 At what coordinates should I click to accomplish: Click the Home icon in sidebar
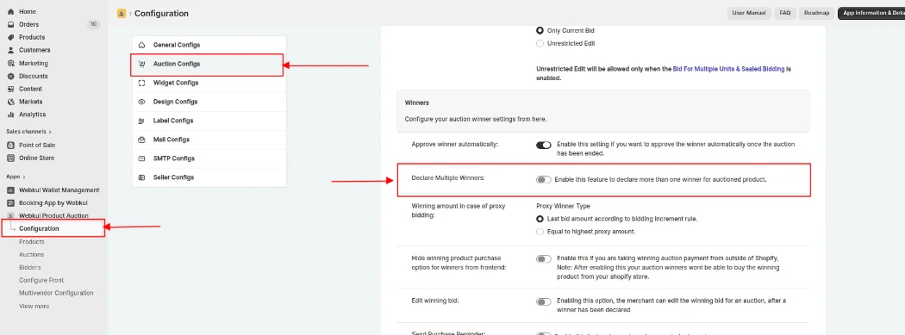click(10, 11)
